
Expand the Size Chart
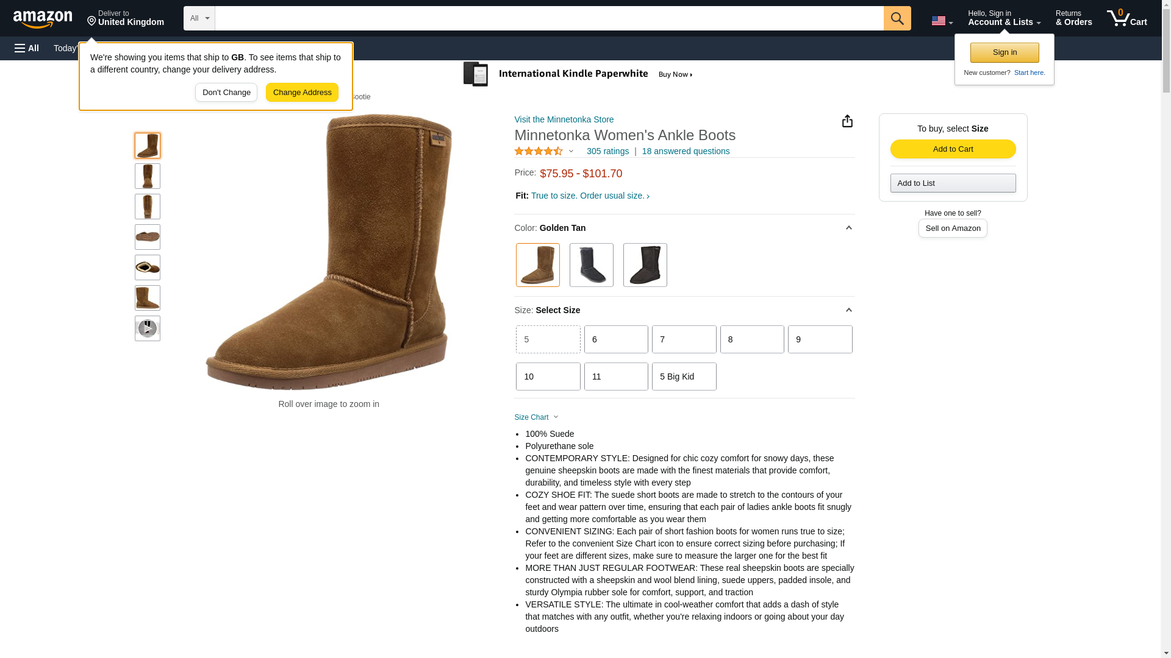(536, 417)
